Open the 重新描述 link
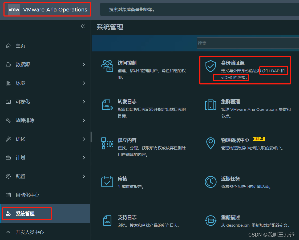 point(230,217)
